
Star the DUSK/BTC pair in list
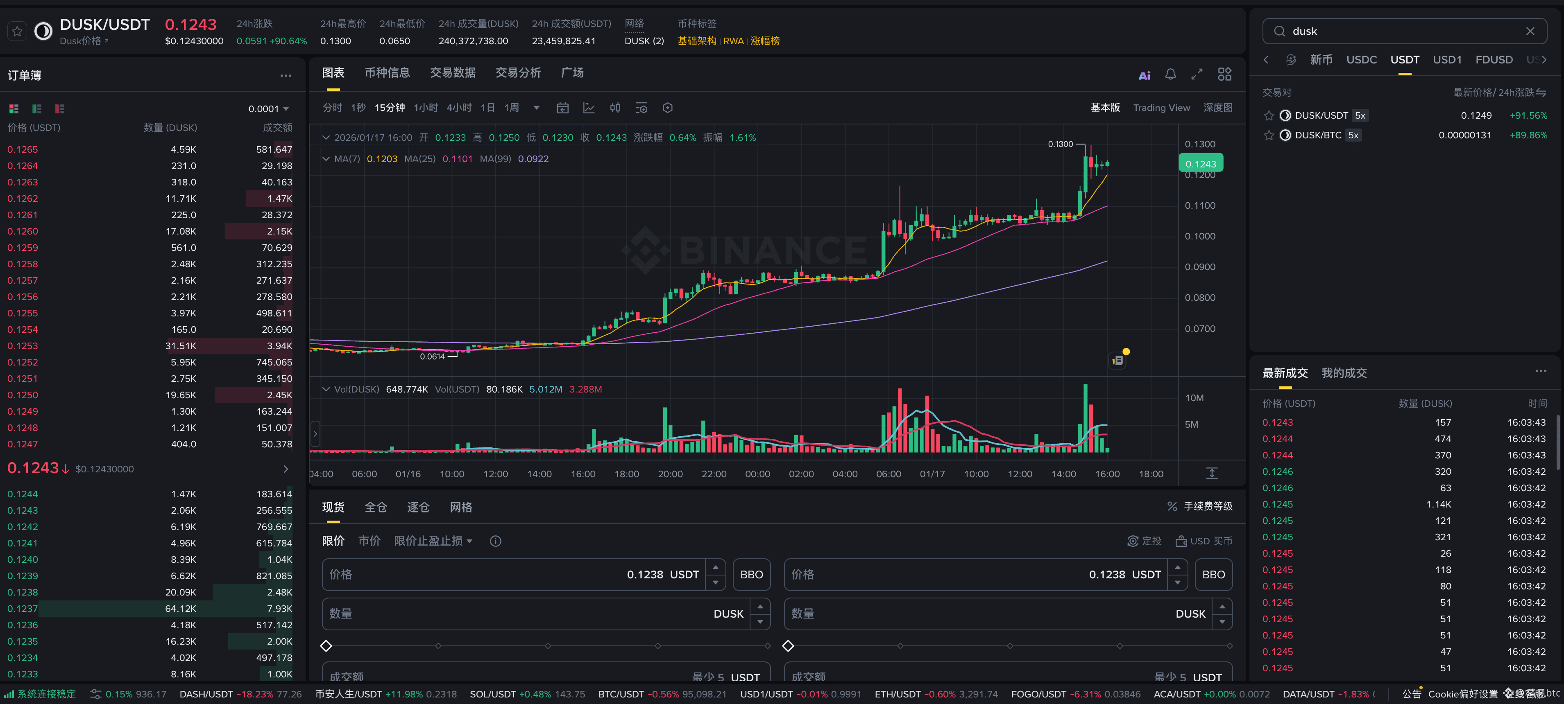(1268, 135)
